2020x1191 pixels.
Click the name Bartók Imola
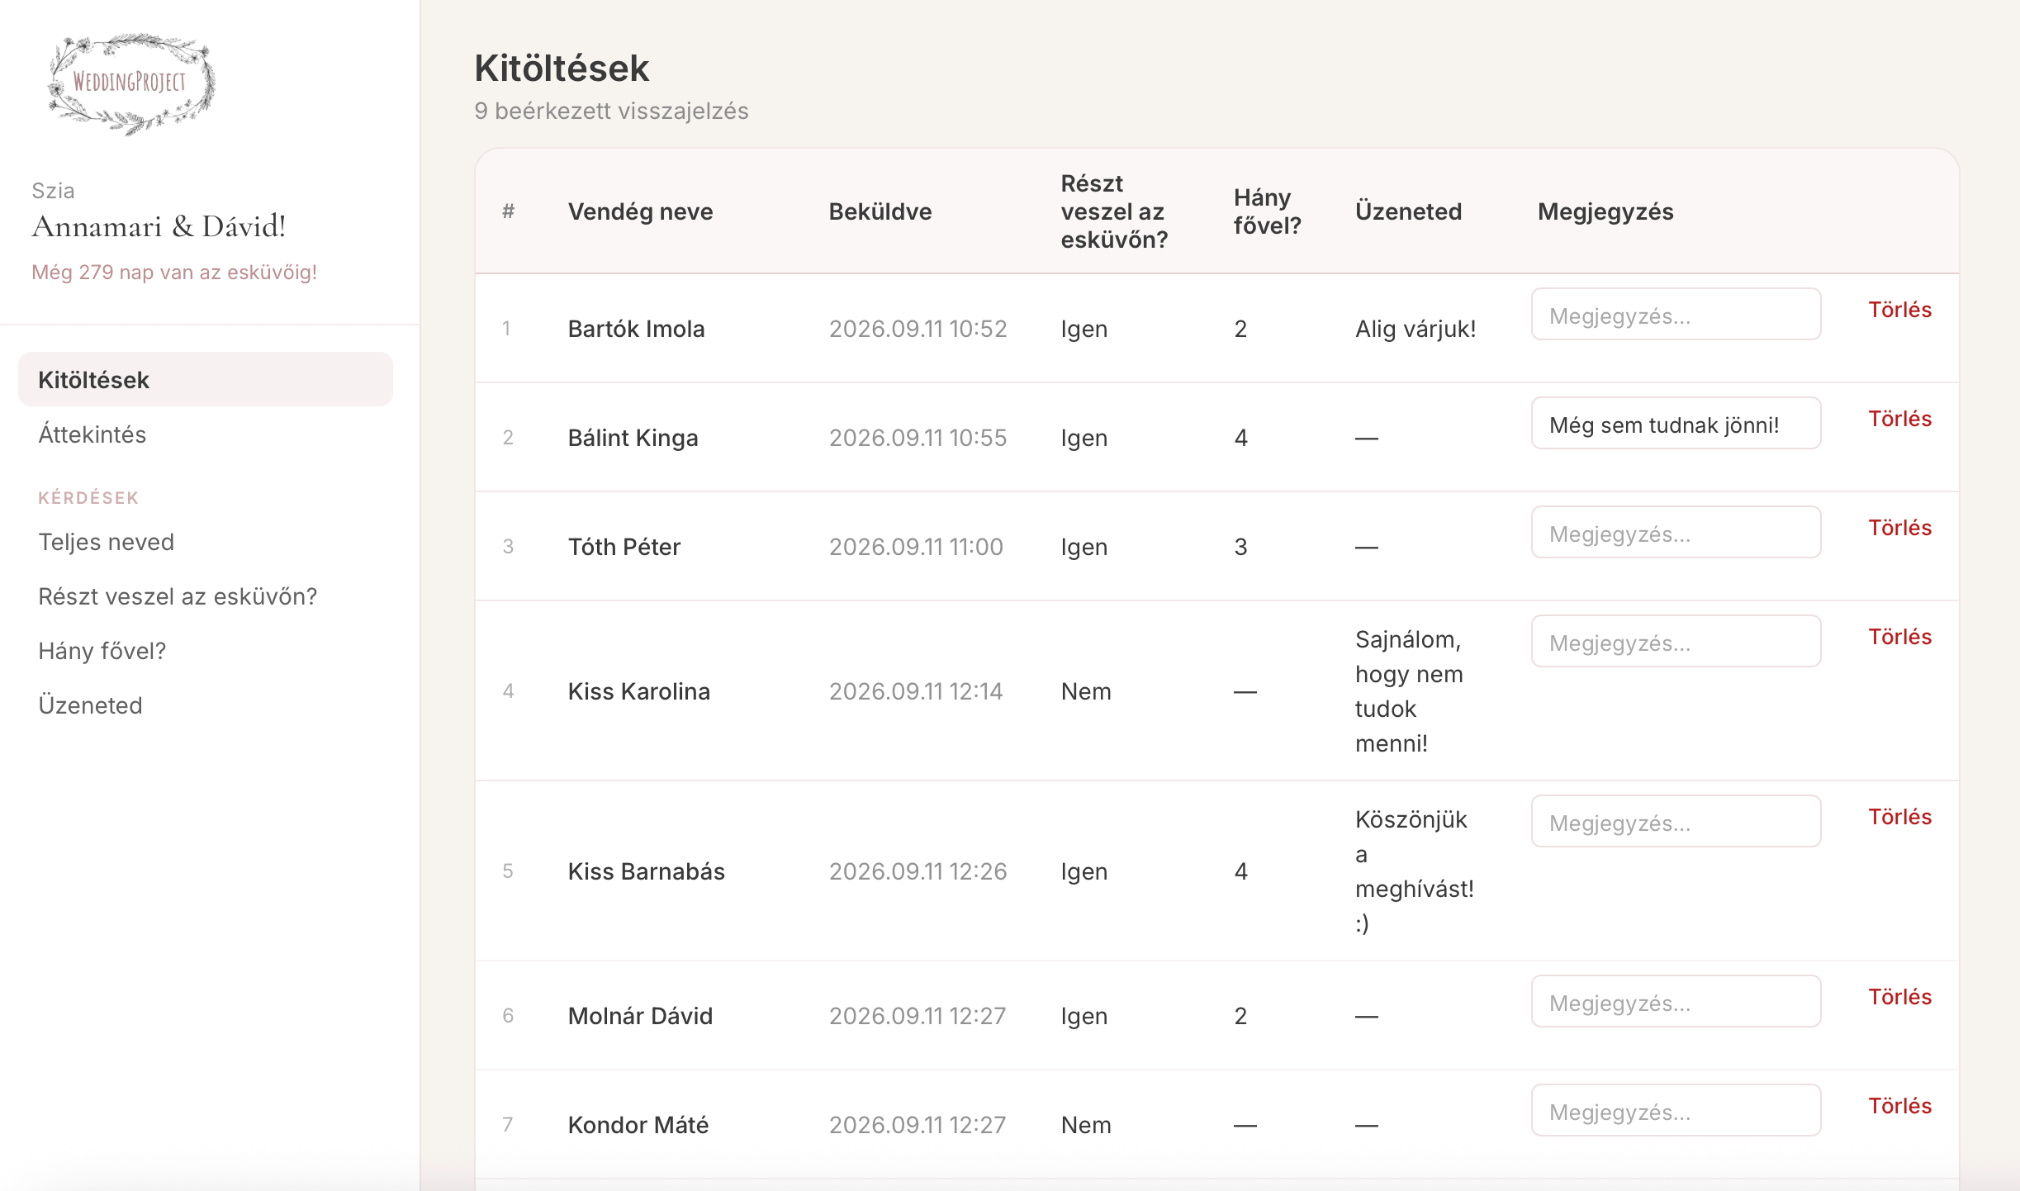[x=636, y=329]
